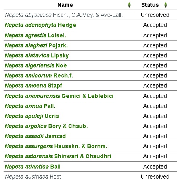Sort table by the Status column arrows
The height and width of the screenshot is (181, 177).
[166, 5]
